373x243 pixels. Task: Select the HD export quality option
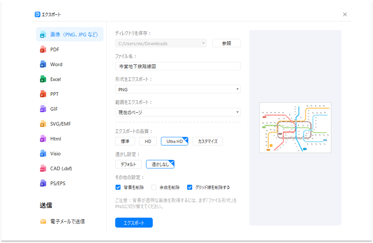click(x=148, y=142)
